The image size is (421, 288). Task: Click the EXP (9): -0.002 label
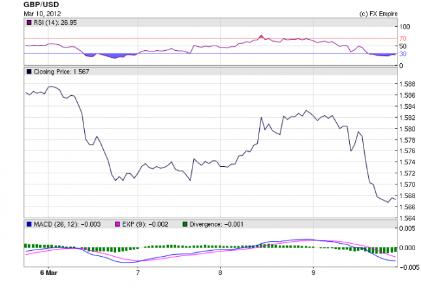[x=145, y=224]
